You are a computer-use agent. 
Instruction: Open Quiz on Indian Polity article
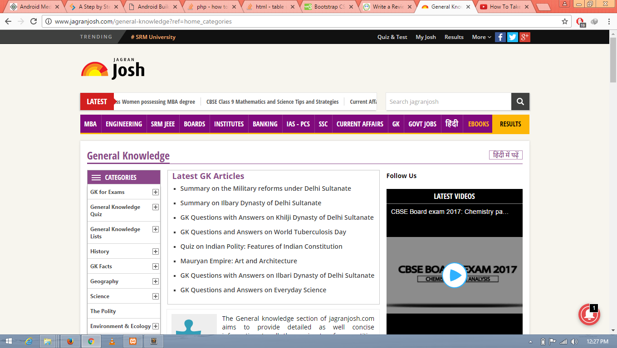coord(261,246)
